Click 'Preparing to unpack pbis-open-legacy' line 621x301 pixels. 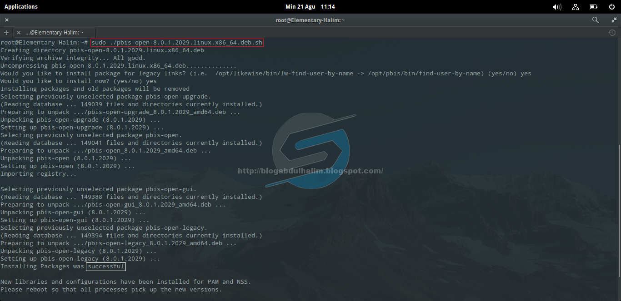coord(118,243)
